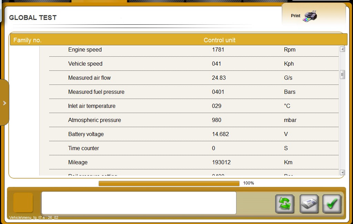
Task: Click the 100% progress bar
Action: click(x=169, y=183)
